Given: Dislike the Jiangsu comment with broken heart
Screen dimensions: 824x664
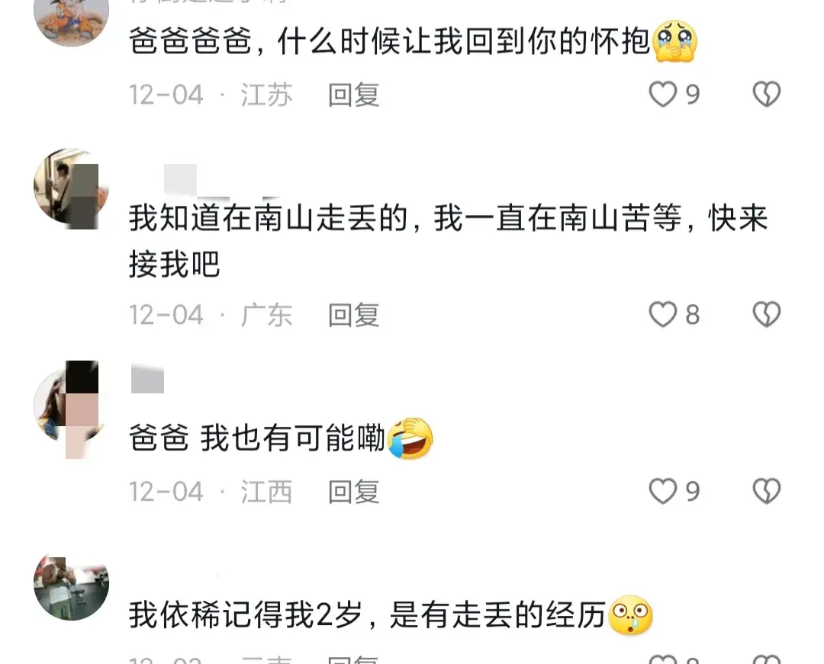Looking at the screenshot, I should point(767,95).
